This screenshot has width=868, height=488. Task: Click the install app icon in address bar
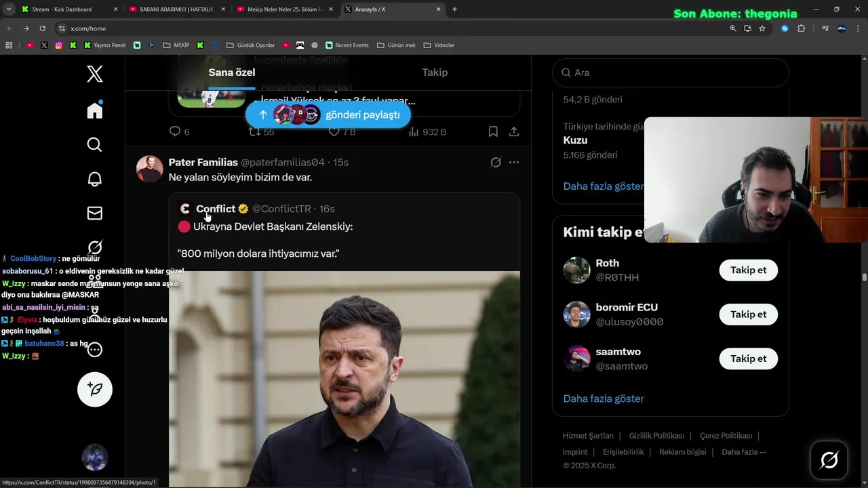click(747, 28)
